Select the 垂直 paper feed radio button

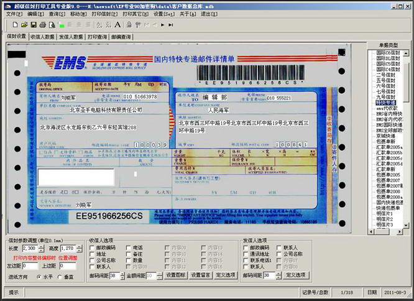click(60, 277)
